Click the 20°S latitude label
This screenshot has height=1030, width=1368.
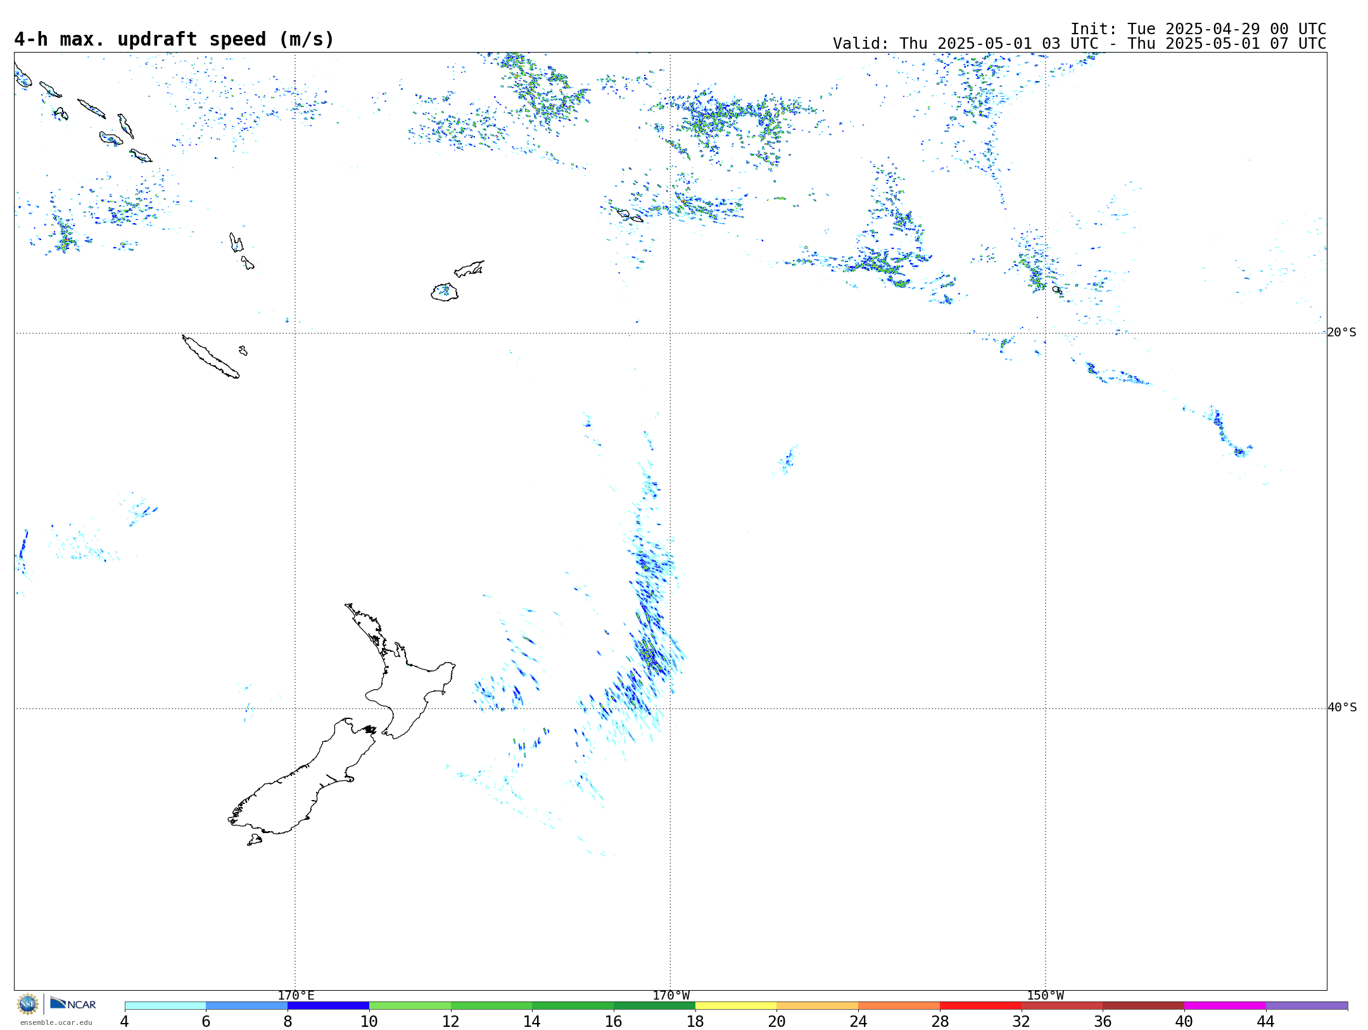click(x=1342, y=333)
